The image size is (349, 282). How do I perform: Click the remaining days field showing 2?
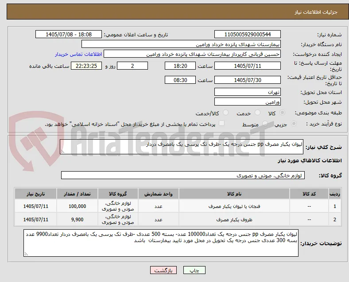click(132, 66)
